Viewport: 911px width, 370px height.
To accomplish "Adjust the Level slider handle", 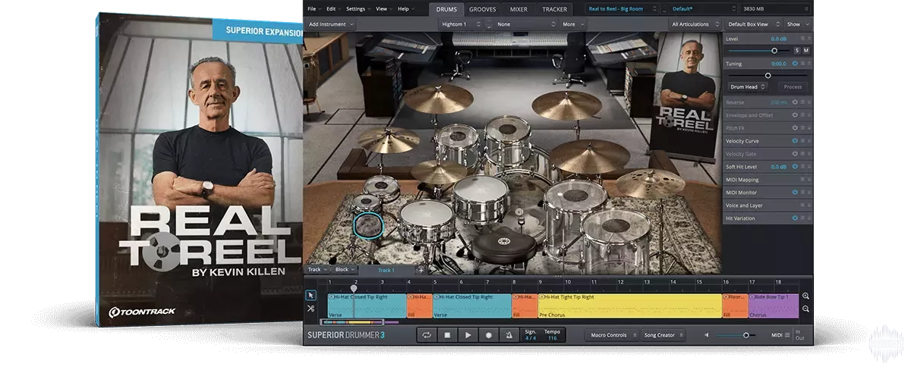I will pyautogui.click(x=774, y=50).
